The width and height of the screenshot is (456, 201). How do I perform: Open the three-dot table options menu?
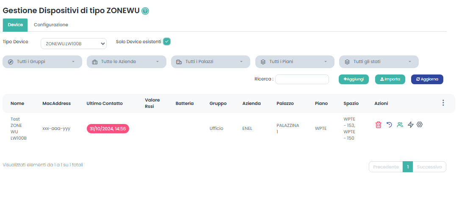[x=443, y=103]
